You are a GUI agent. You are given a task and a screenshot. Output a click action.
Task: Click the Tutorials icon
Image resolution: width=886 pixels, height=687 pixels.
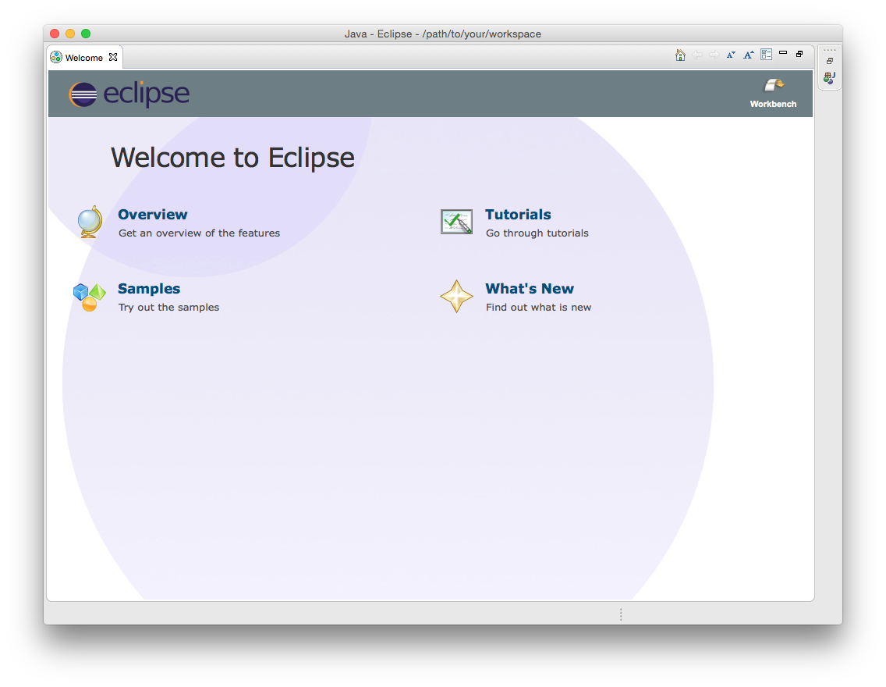[x=456, y=221]
